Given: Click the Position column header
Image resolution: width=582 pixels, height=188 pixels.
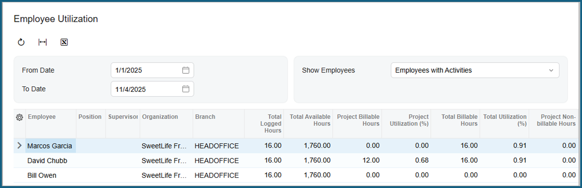Looking at the screenshot, I should click(90, 117).
